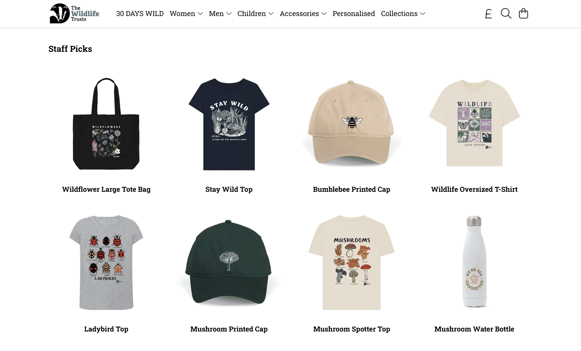This screenshot has width=581, height=351.
Task: Open the Personalised menu item
Action: point(354,14)
